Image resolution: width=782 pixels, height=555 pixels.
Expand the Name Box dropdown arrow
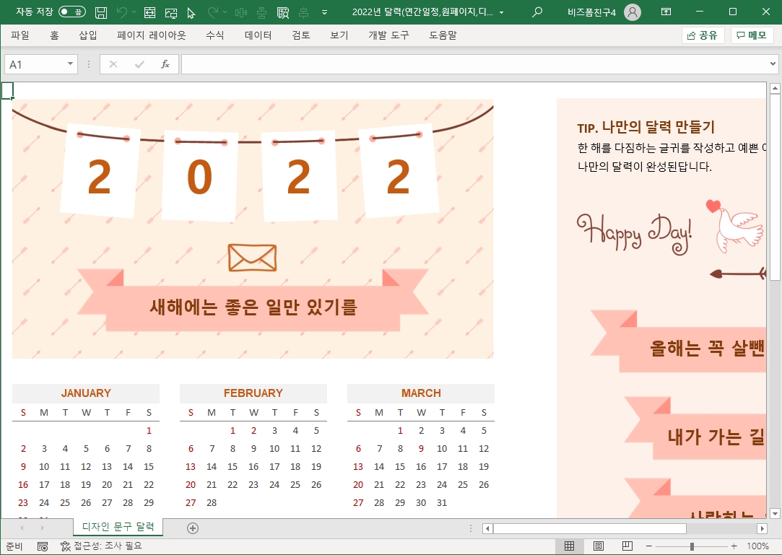click(70, 64)
